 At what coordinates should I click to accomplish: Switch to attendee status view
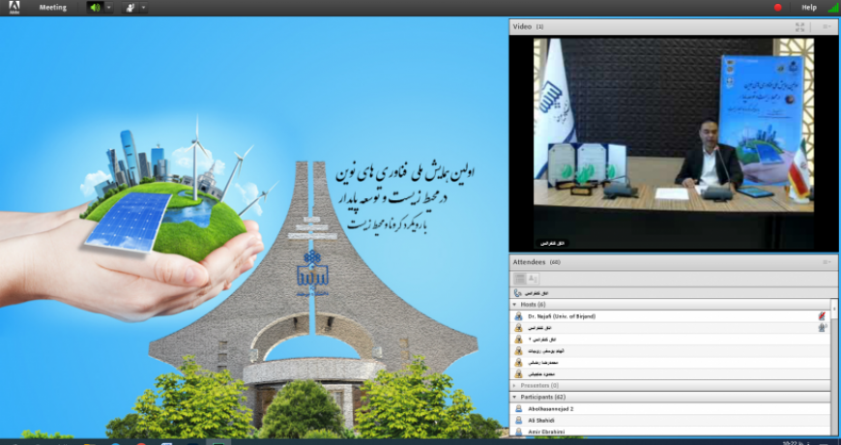click(533, 279)
